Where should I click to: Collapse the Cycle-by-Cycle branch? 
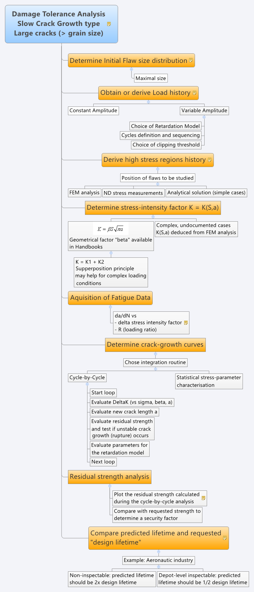pos(87,384)
